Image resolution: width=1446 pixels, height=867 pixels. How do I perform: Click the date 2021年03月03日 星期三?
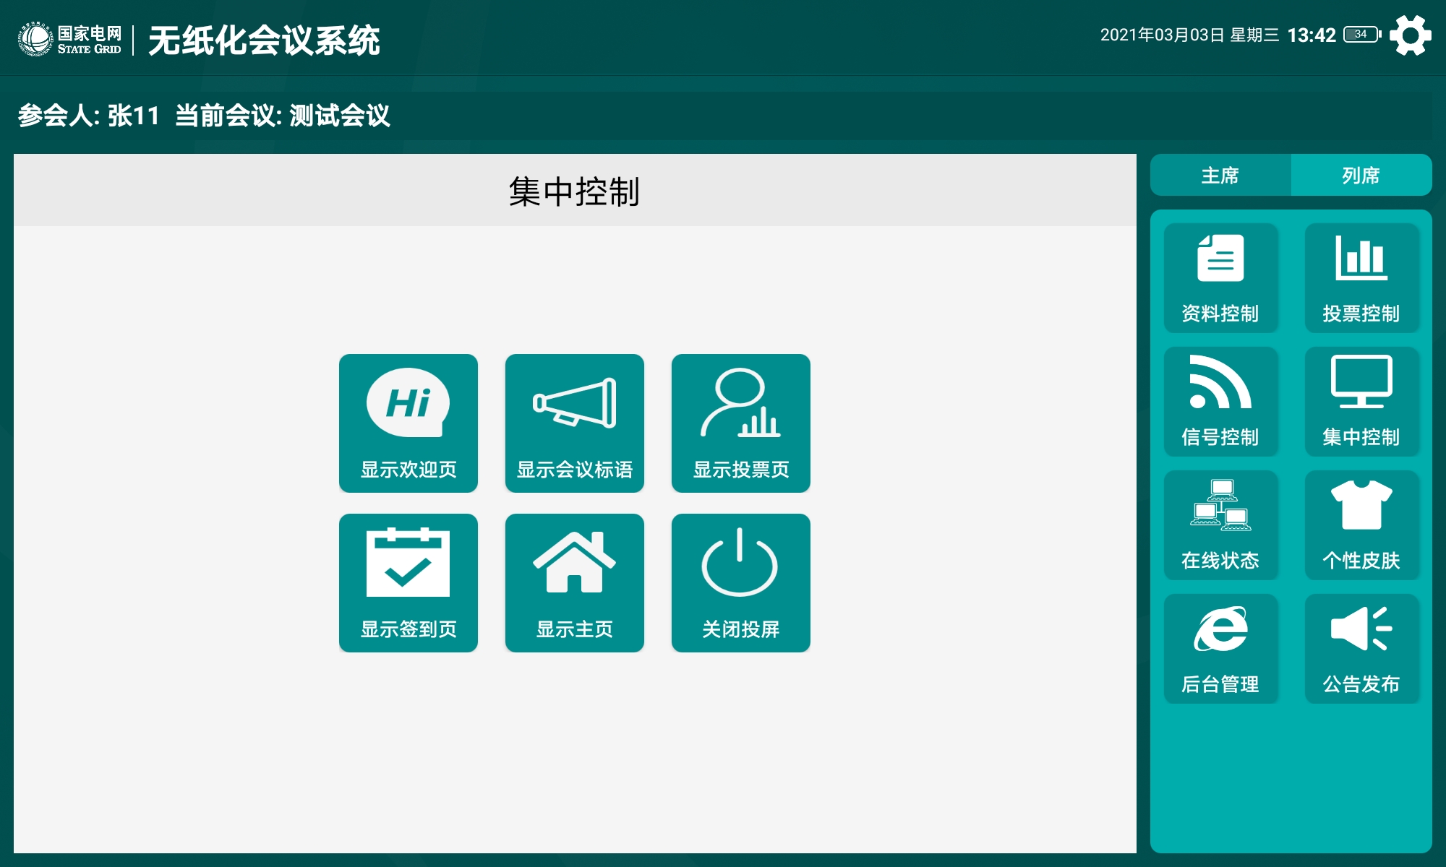1189,35
